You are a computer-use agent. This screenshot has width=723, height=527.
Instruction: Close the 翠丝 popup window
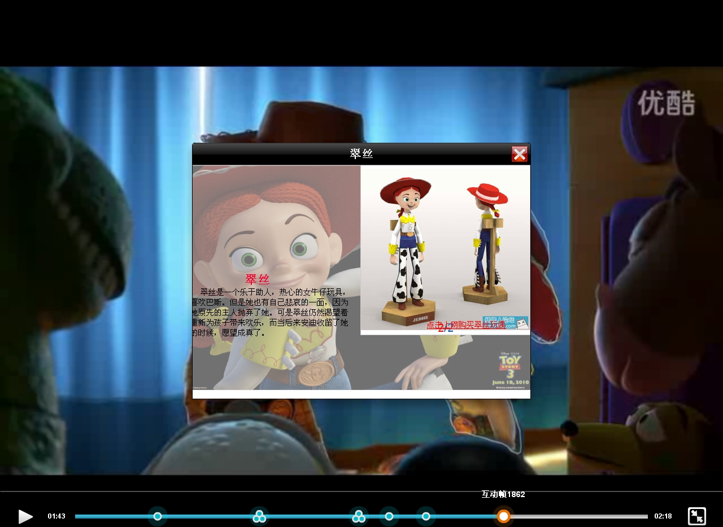point(520,154)
